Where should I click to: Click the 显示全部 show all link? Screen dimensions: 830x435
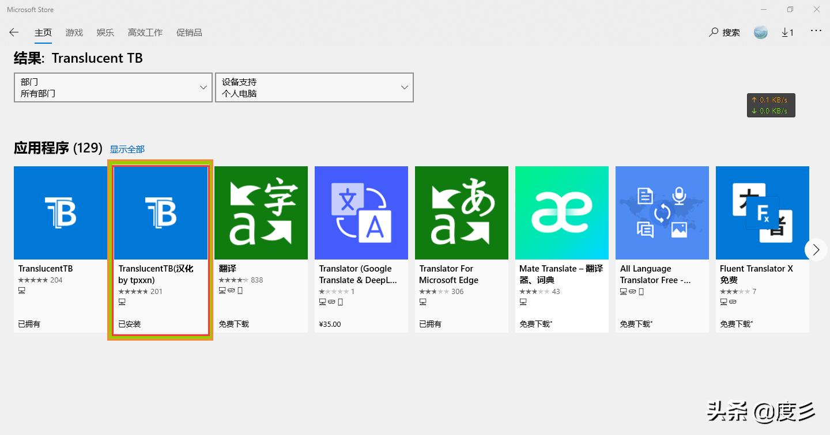[x=127, y=149]
